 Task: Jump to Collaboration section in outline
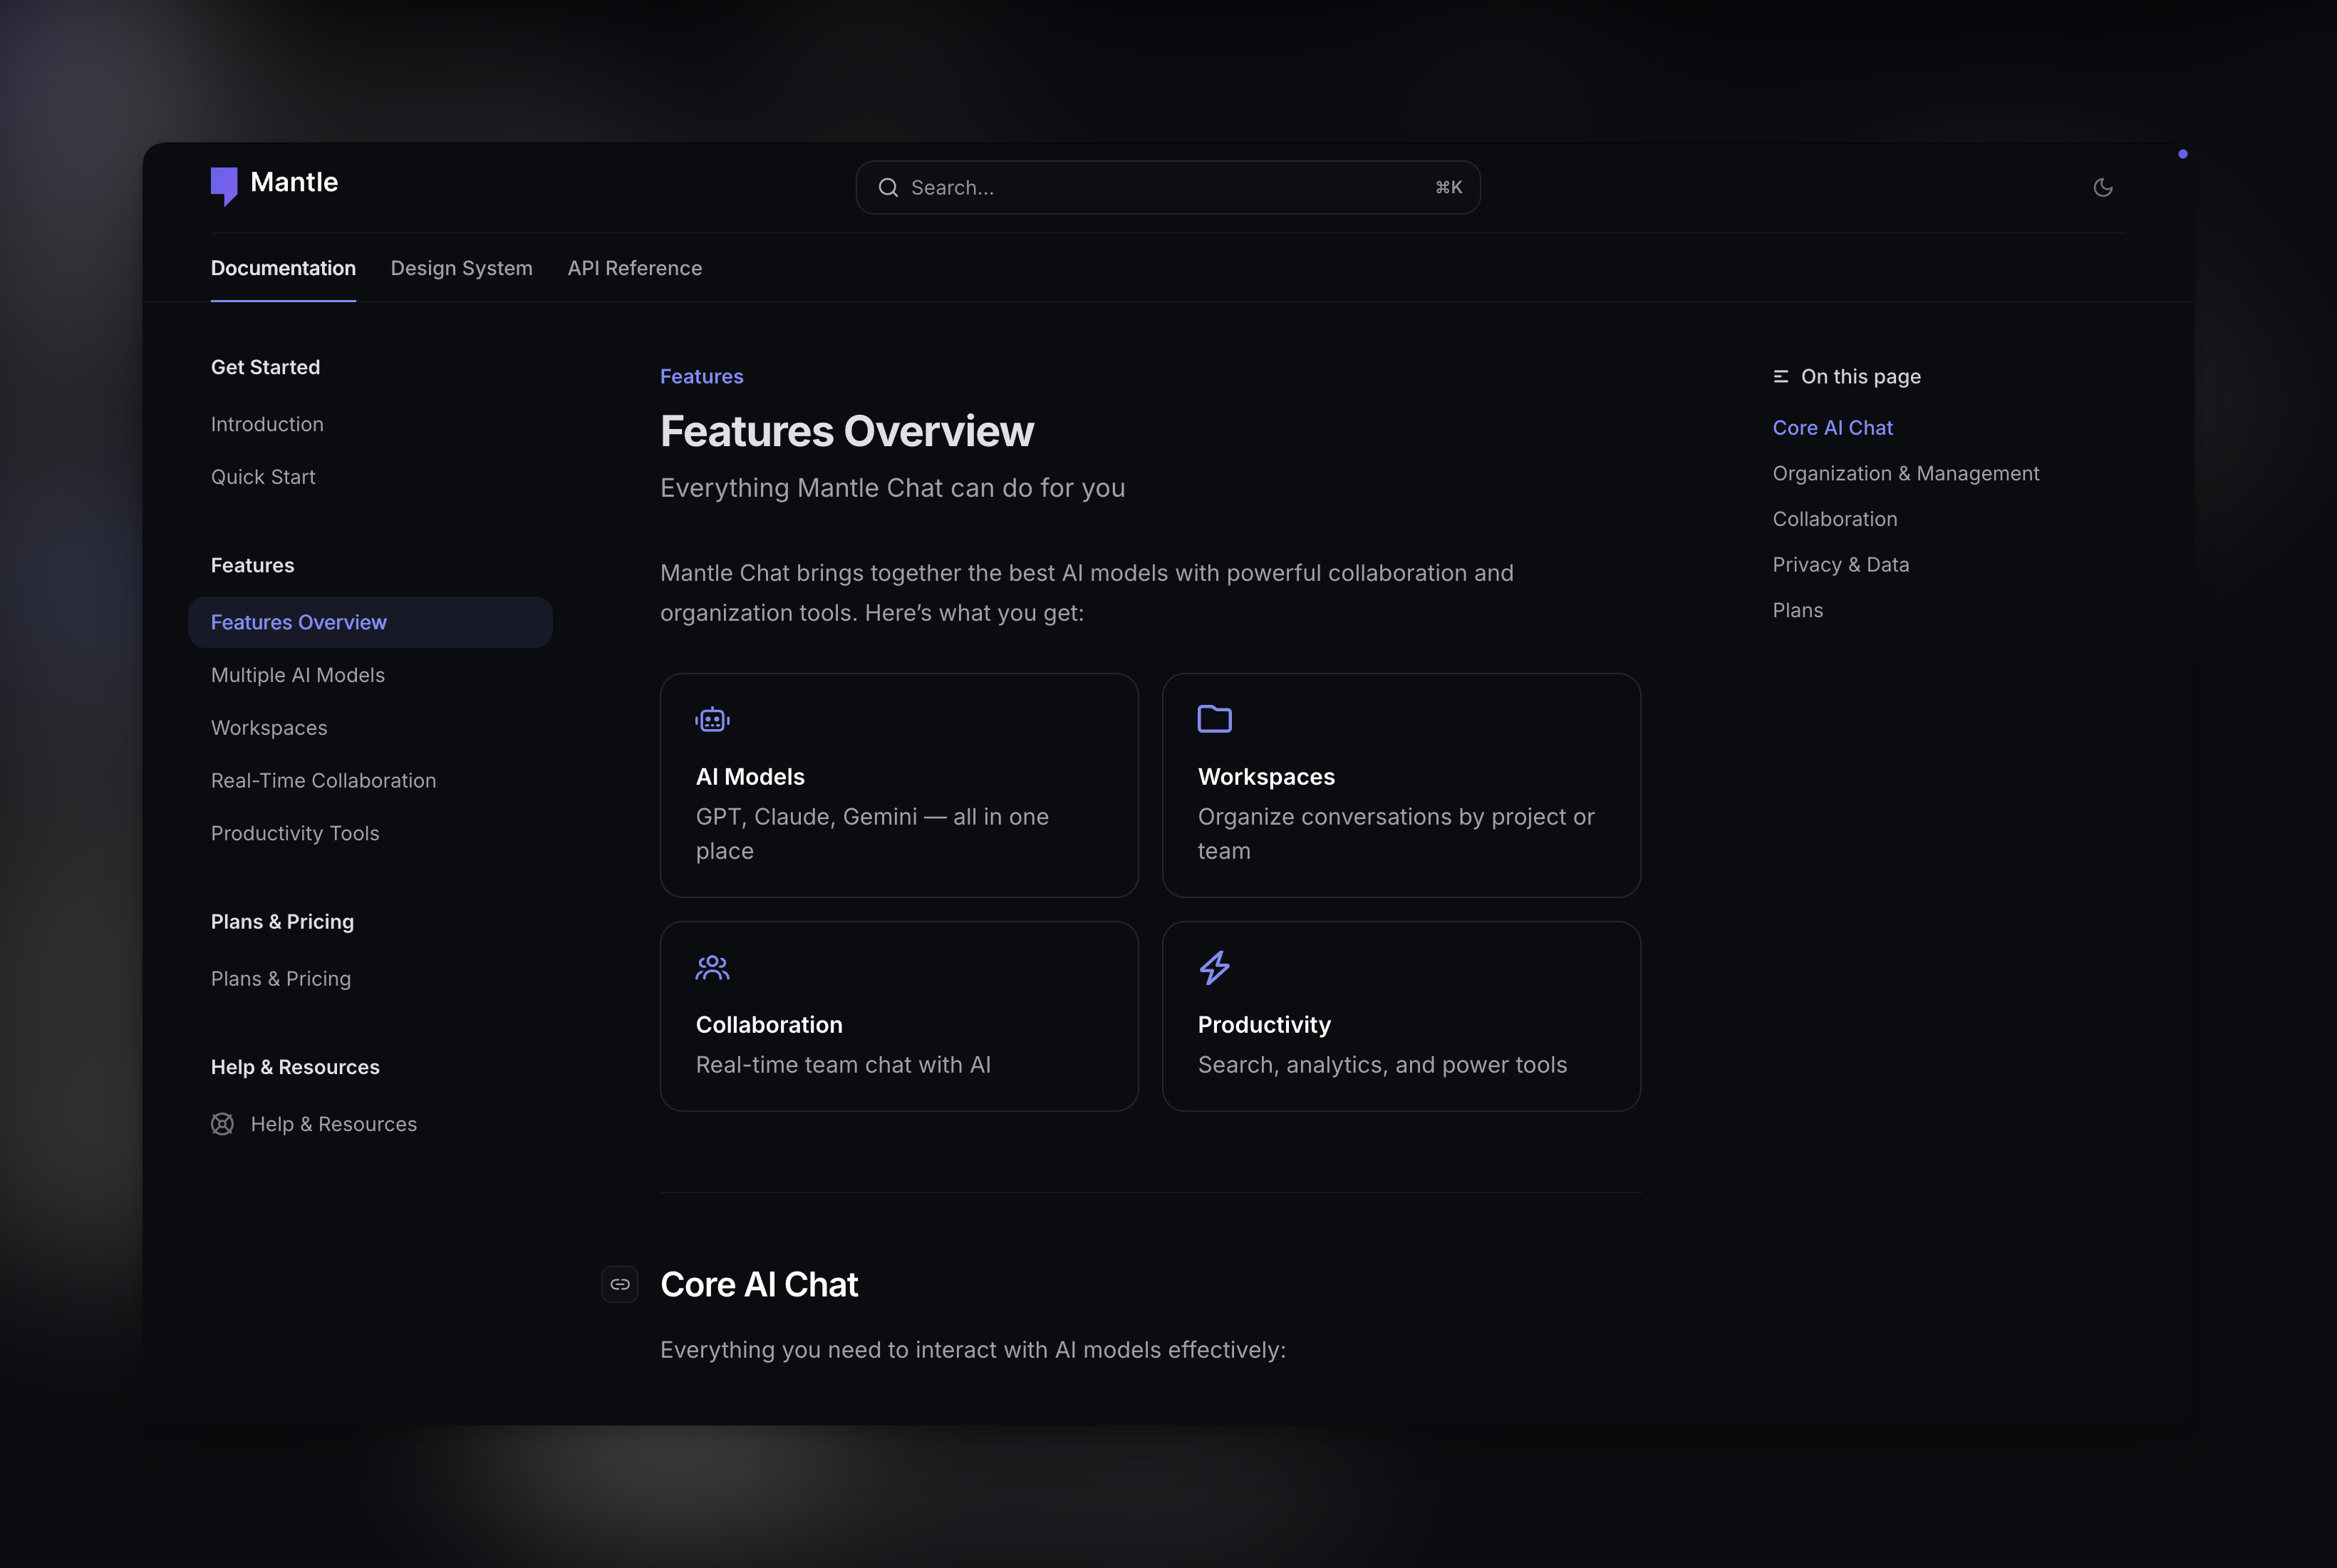pos(1834,519)
